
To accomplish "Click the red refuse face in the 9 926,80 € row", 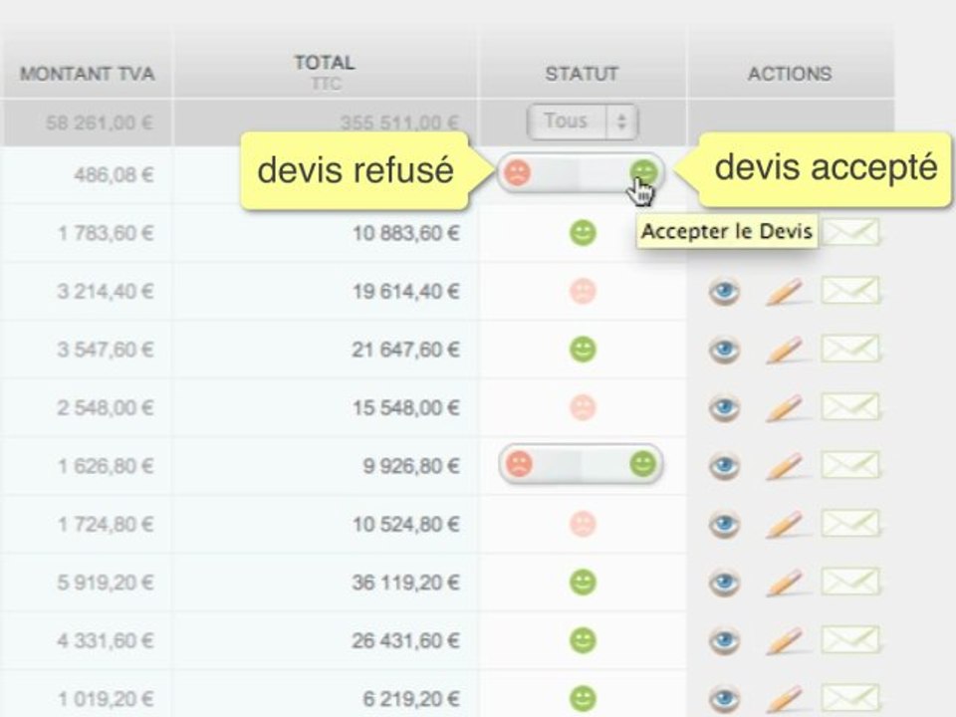I will pyautogui.click(x=519, y=464).
